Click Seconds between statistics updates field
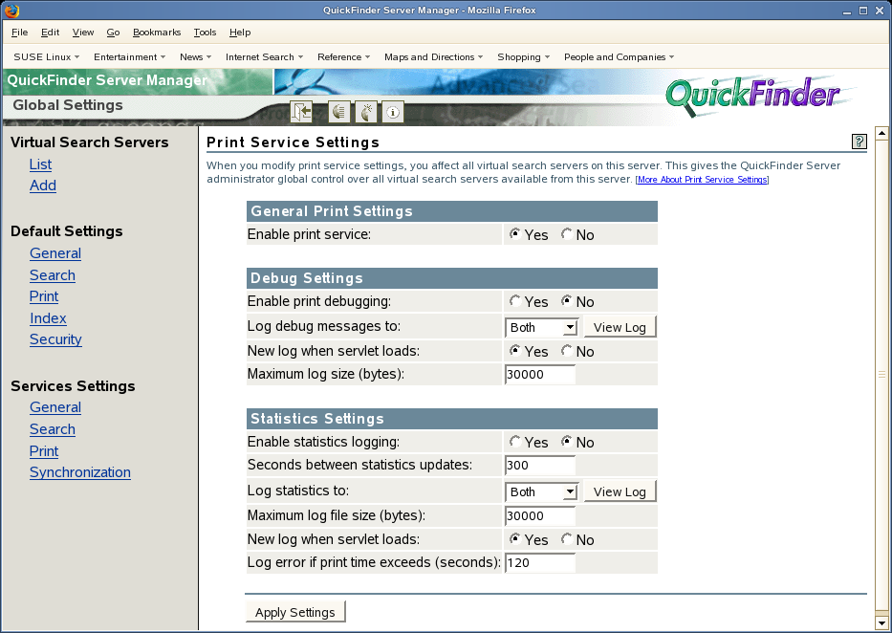 pos(540,465)
